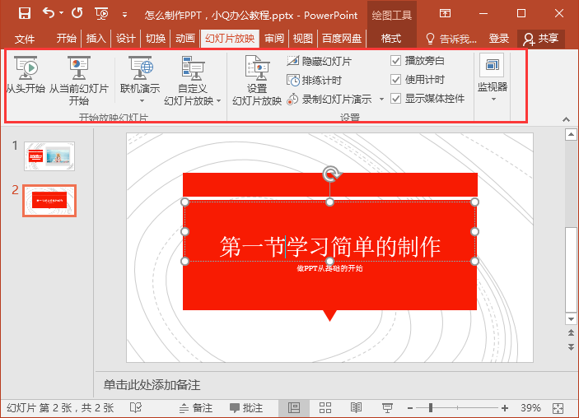This screenshot has height=418, width=579.
Task: Click the zoom in plus button
Action: pos(505,408)
